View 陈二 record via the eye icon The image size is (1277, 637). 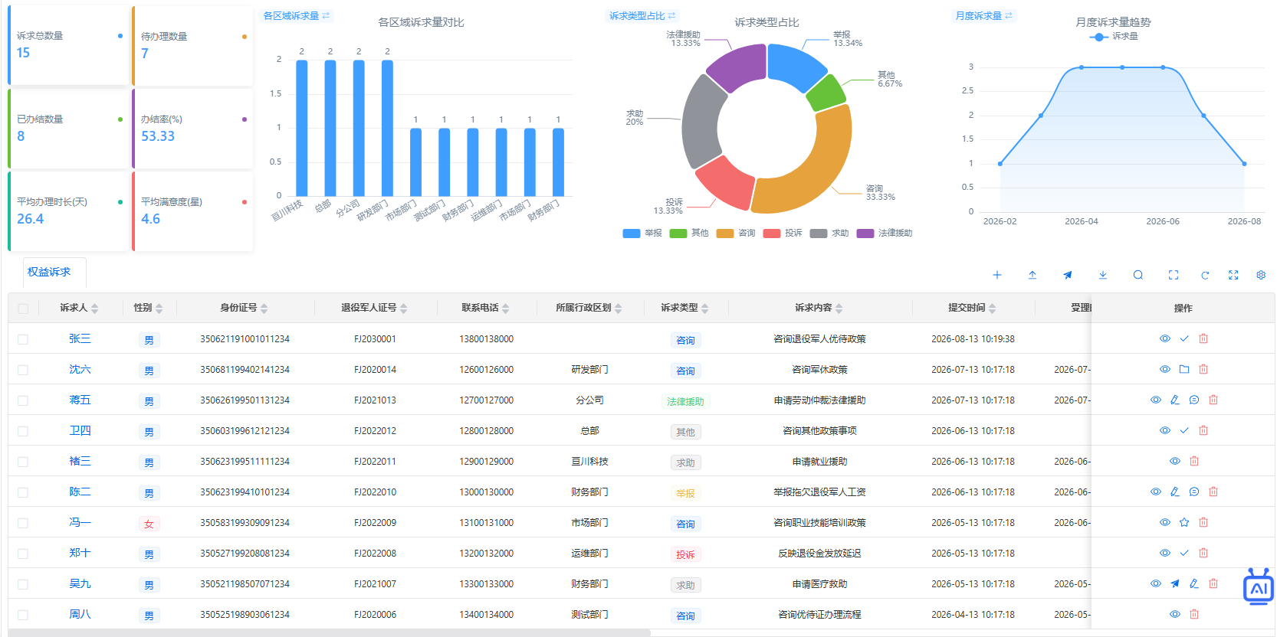point(1156,492)
